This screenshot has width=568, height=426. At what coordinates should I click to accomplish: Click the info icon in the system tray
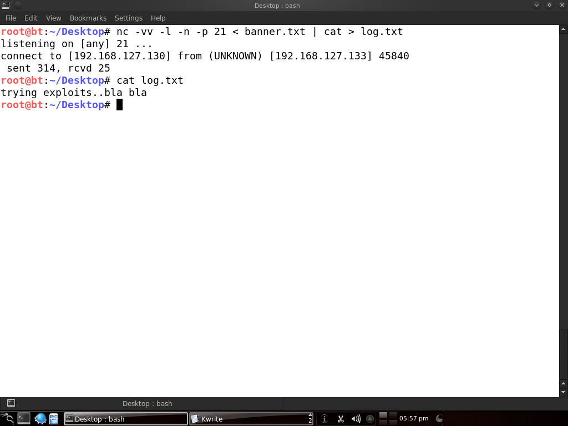click(x=323, y=419)
